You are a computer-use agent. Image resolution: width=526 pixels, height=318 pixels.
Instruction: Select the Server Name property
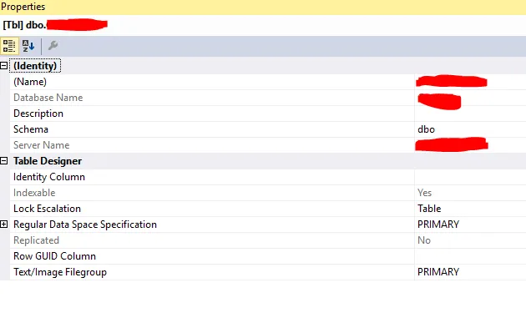pos(41,145)
